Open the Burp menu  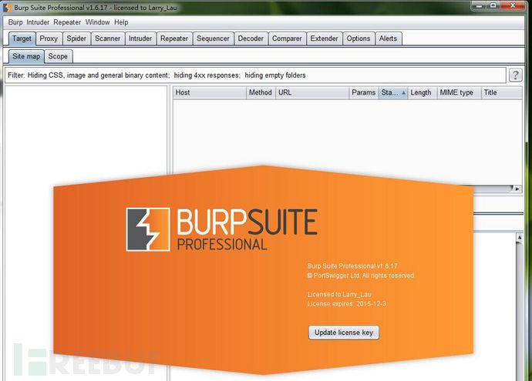[15, 22]
